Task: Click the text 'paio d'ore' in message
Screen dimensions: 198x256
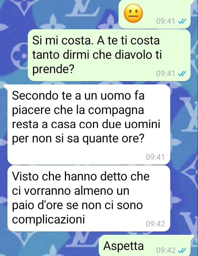Action: pos(37,206)
